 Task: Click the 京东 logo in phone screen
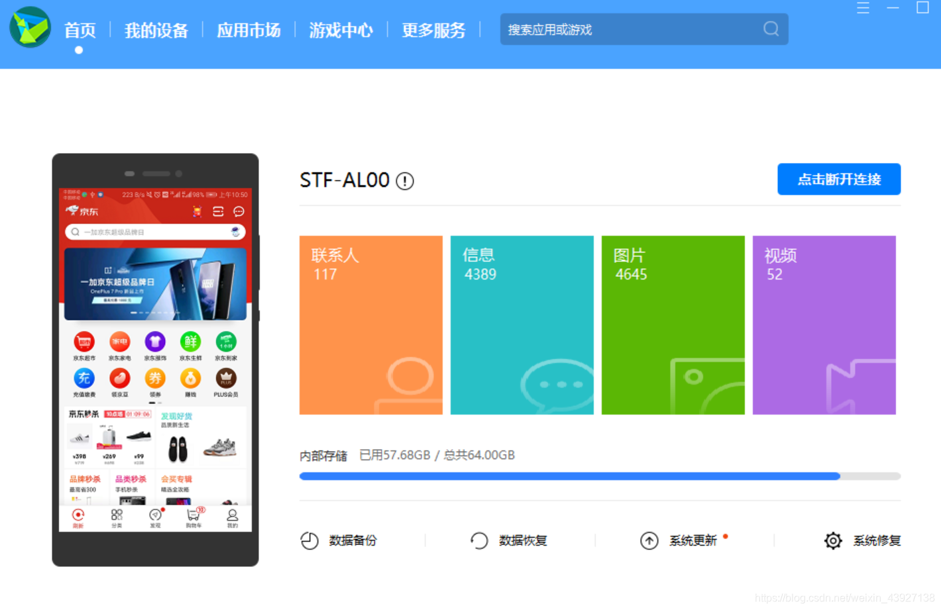click(82, 211)
